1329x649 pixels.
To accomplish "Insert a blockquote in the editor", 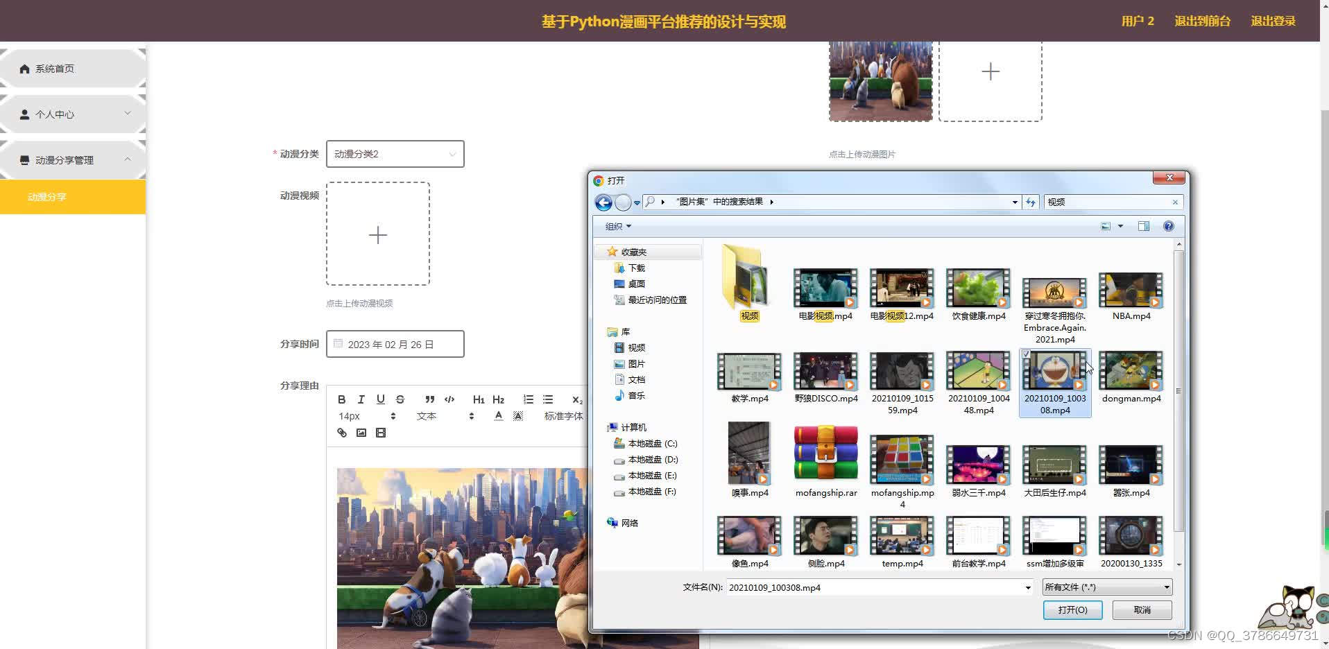I will (429, 399).
